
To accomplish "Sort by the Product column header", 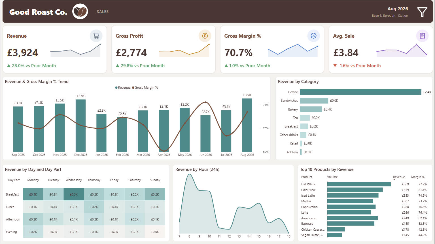I will (307, 177).
